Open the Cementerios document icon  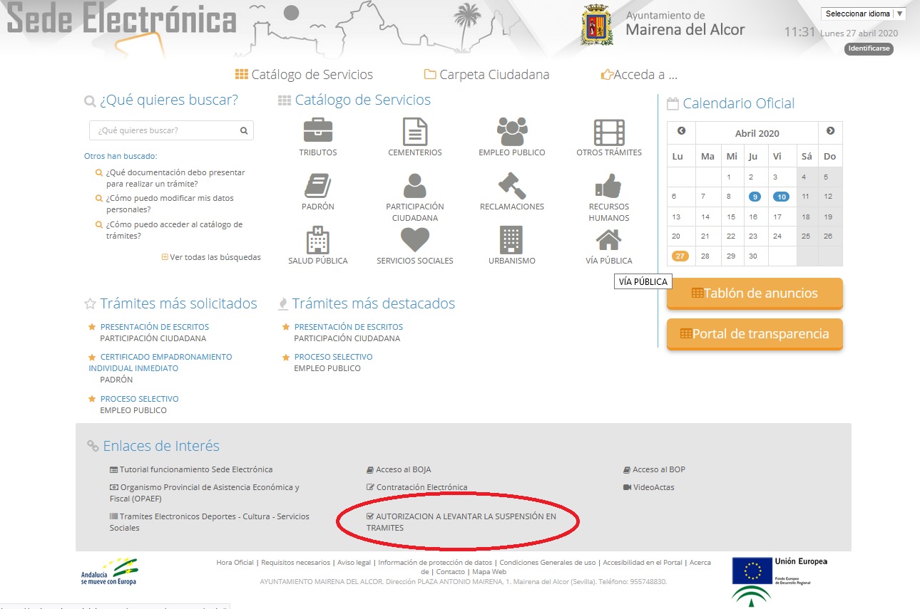tap(414, 132)
